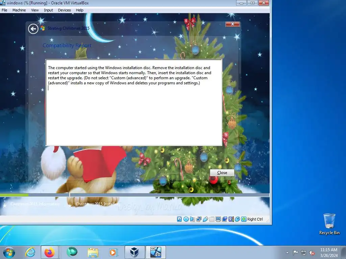Show hidden system tray icons
The height and width of the screenshot is (259, 346).
pos(287,253)
